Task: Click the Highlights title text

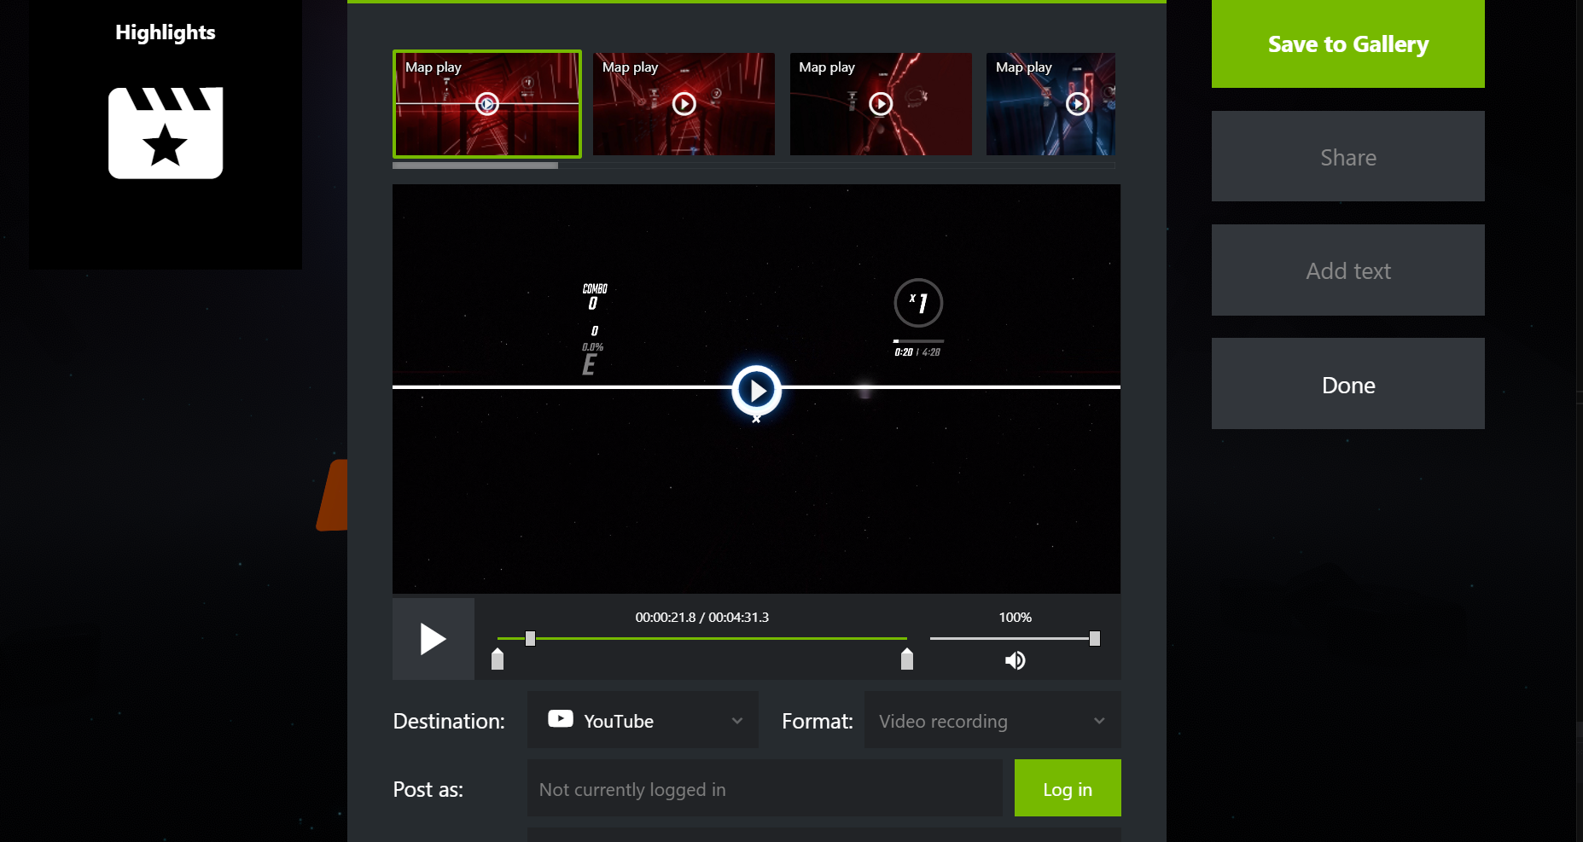Action: click(x=166, y=32)
